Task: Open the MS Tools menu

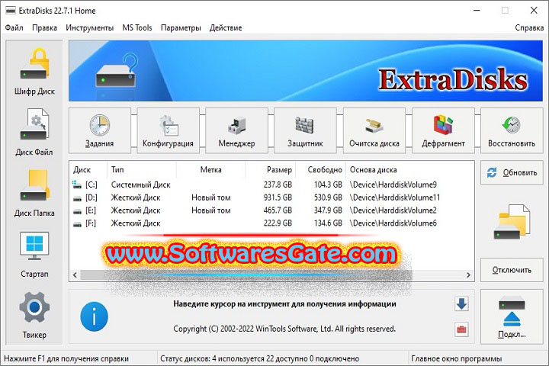Action: coord(137,27)
